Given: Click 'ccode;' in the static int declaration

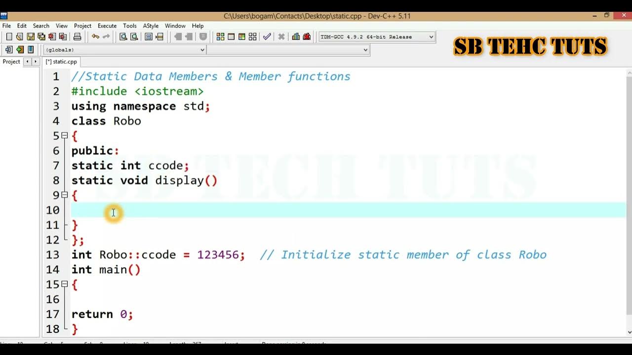Looking at the screenshot, I should [x=169, y=166].
